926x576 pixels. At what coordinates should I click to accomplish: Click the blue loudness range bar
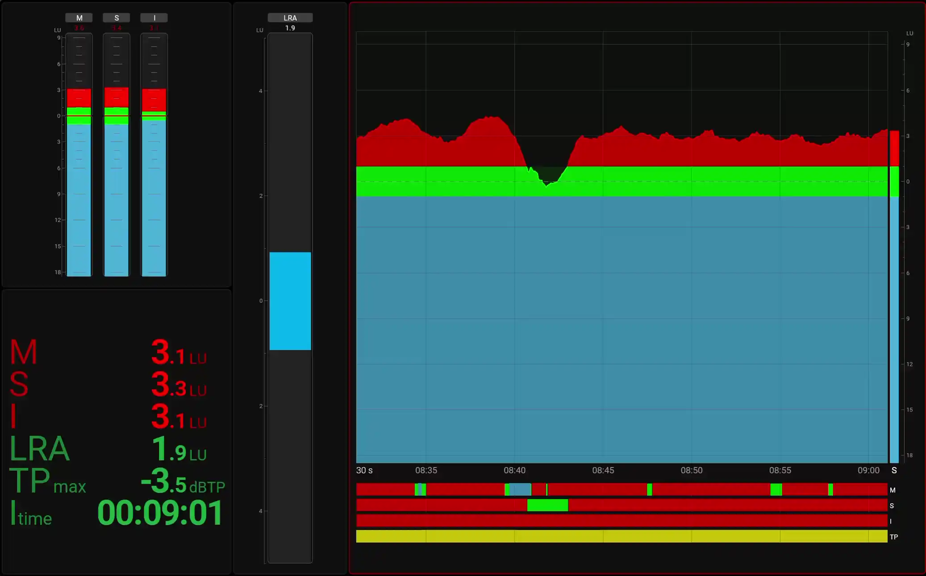(x=290, y=301)
